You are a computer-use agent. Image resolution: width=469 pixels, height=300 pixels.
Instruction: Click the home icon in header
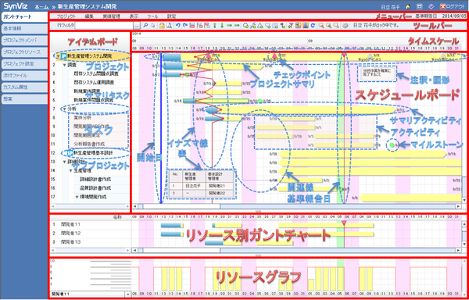coord(407,6)
